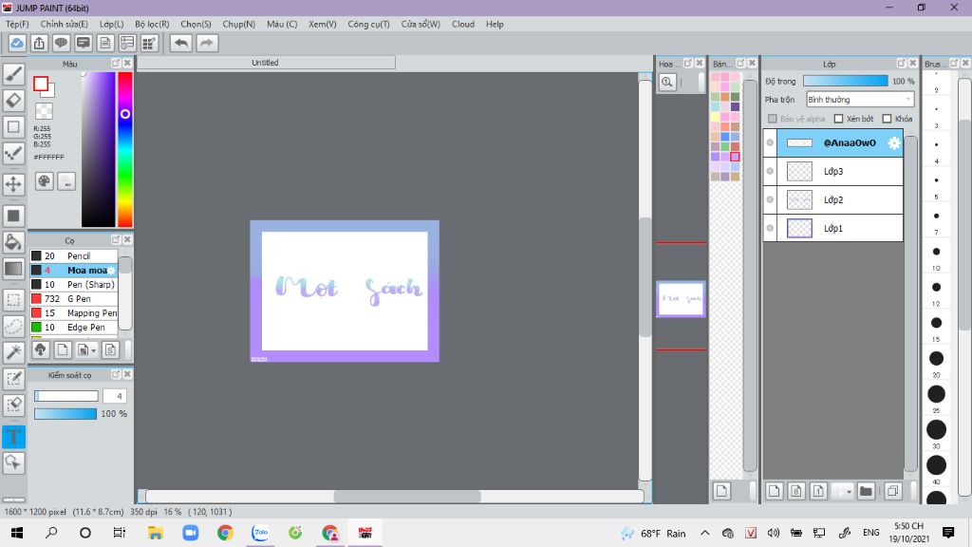972x547 pixels.
Task: Click the share/export icon in toolbar
Action: [x=39, y=43]
